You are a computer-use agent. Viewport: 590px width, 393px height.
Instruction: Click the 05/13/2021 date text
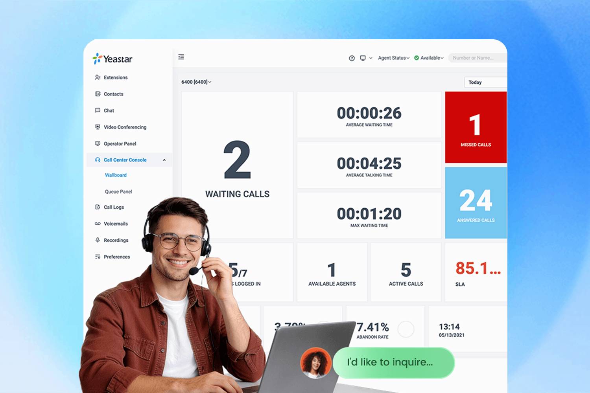pyautogui.click(x=452, y=335)
